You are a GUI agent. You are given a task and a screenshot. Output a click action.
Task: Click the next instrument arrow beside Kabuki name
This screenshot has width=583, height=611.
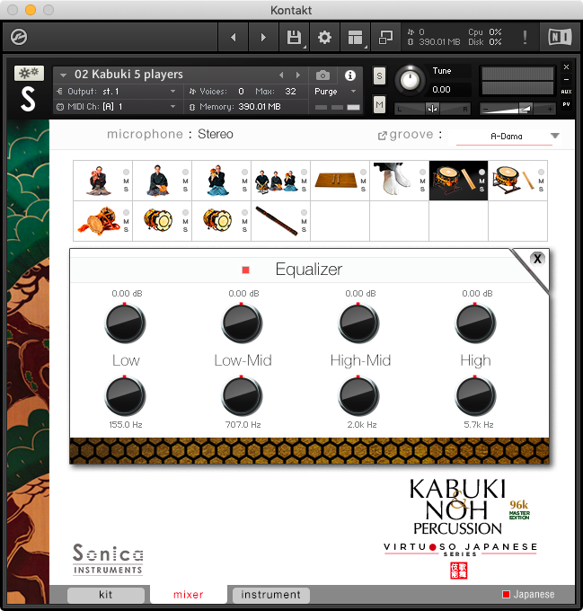298,75
